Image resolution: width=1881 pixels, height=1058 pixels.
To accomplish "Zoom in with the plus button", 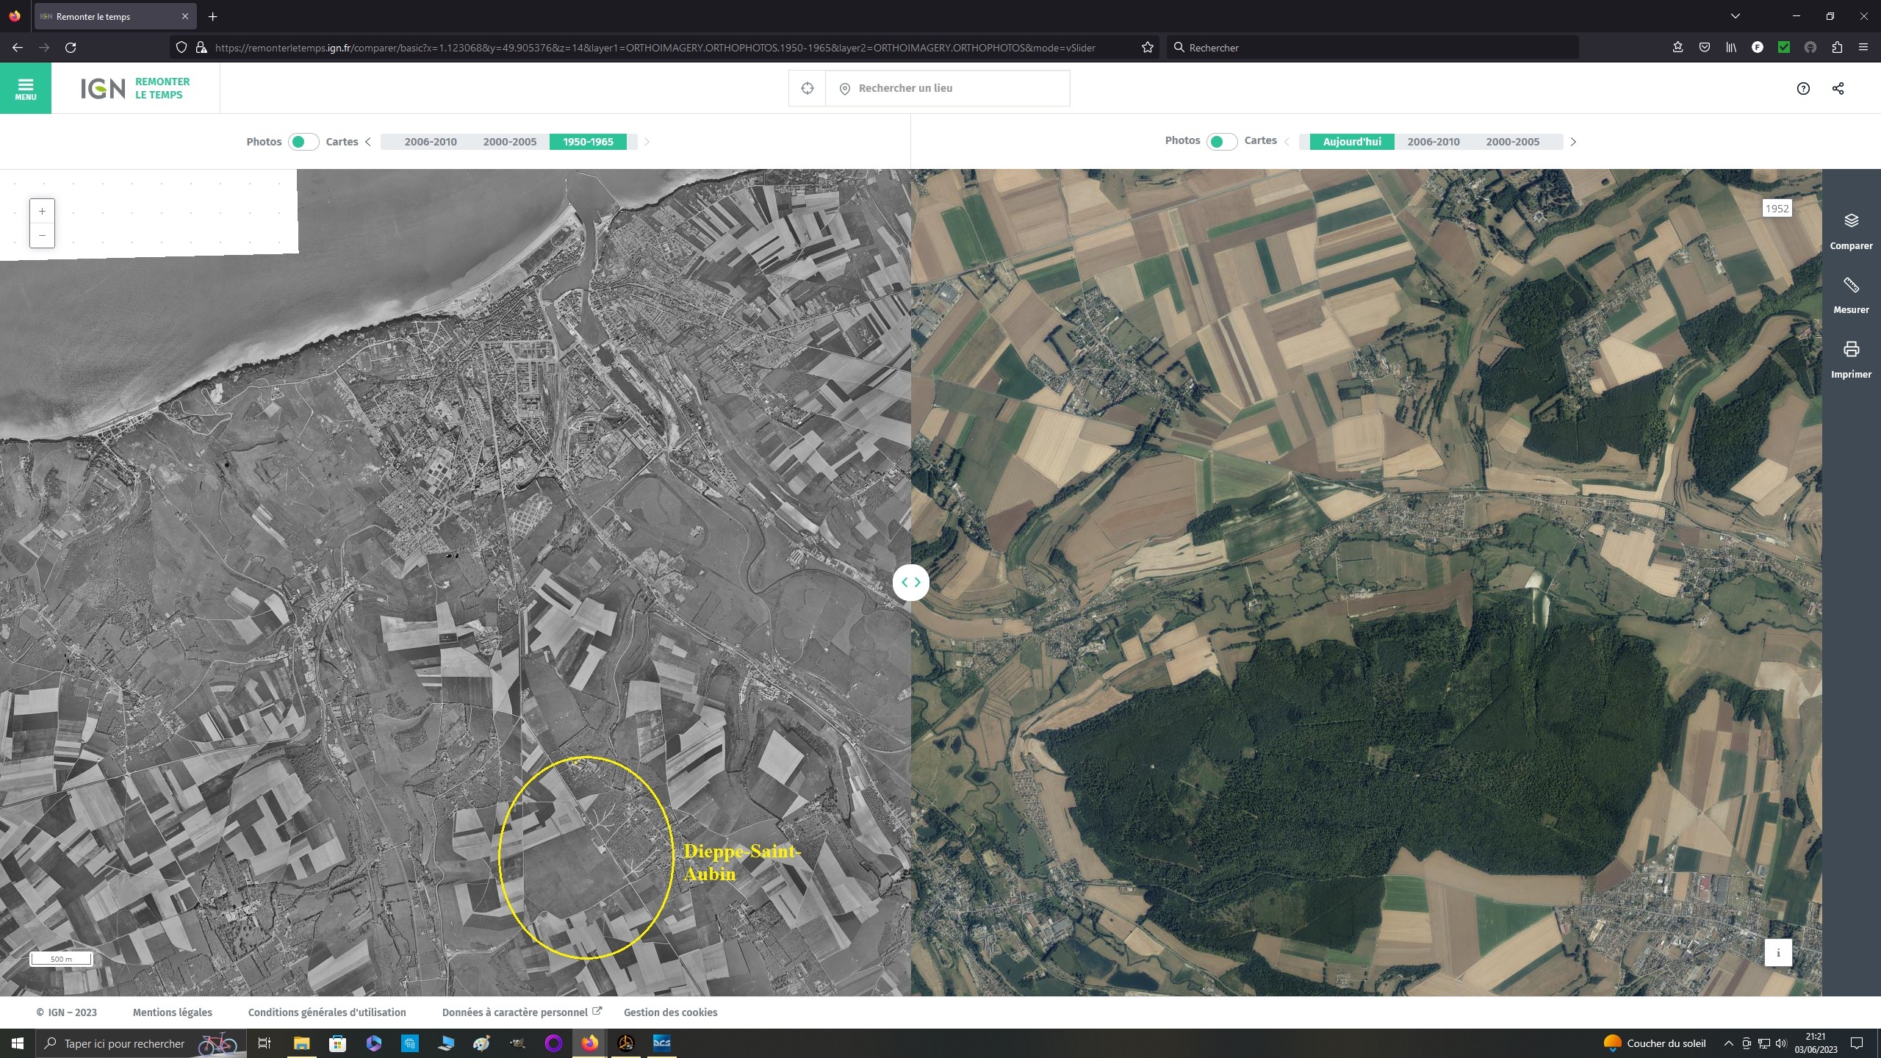I will pos(42,212).
